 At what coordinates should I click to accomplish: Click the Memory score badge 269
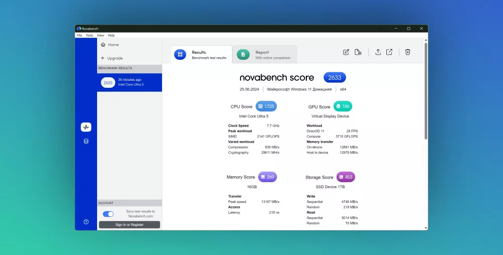click(x=267, y=177)
